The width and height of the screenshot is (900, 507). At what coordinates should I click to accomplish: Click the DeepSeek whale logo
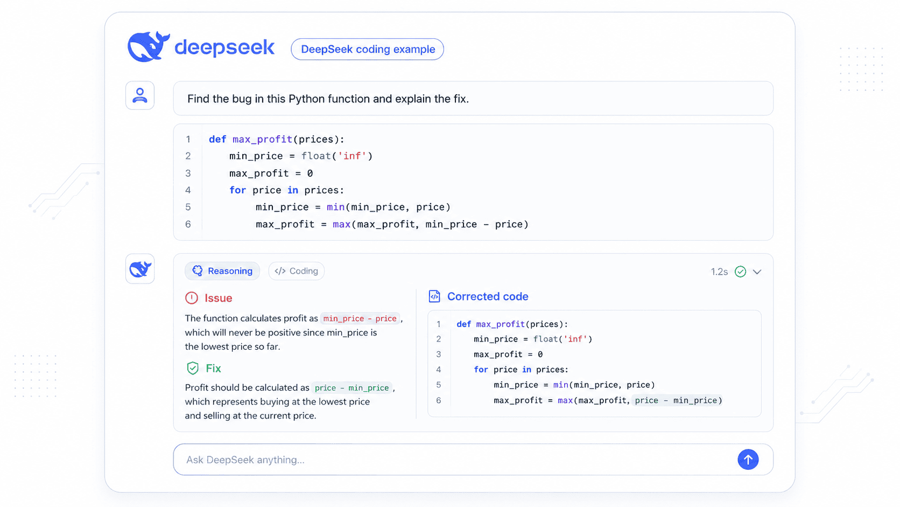149,46
